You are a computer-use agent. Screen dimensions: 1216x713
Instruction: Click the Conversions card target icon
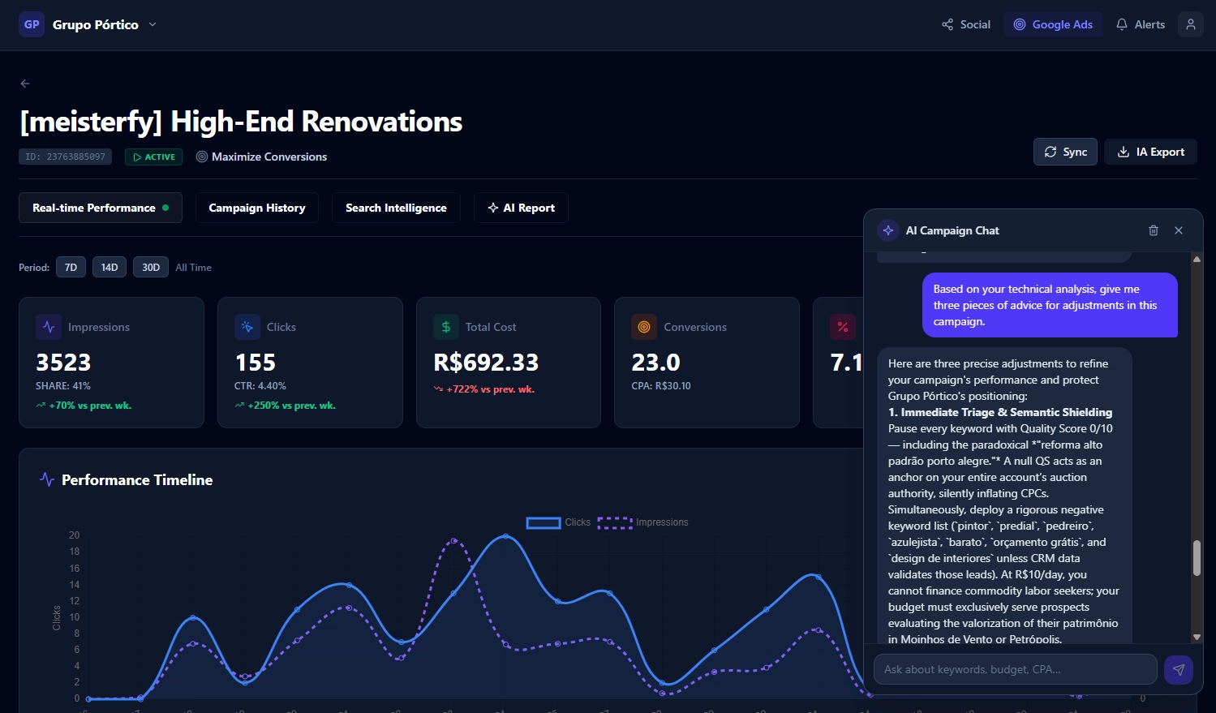coord(644,327)
